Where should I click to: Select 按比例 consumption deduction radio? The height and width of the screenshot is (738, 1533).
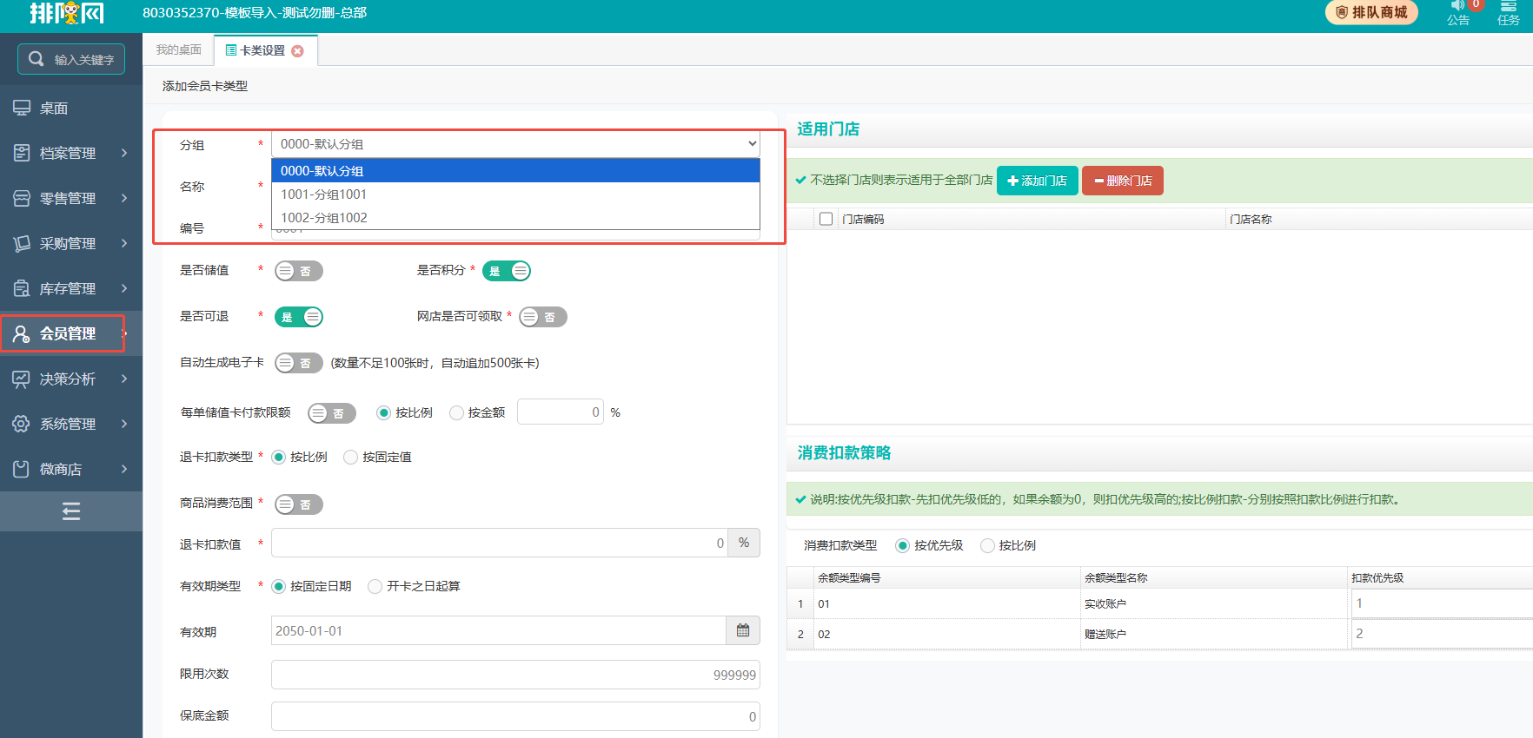point(987,546)
